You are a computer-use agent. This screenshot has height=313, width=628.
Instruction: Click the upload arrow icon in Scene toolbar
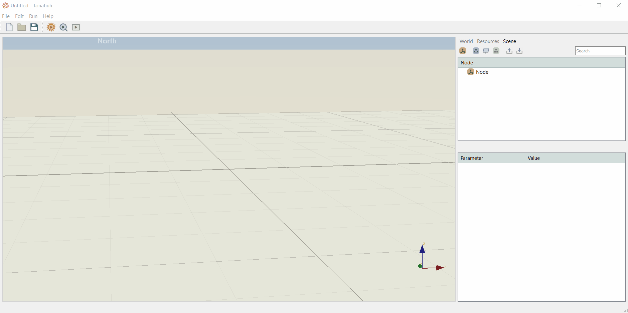[509, 51]
